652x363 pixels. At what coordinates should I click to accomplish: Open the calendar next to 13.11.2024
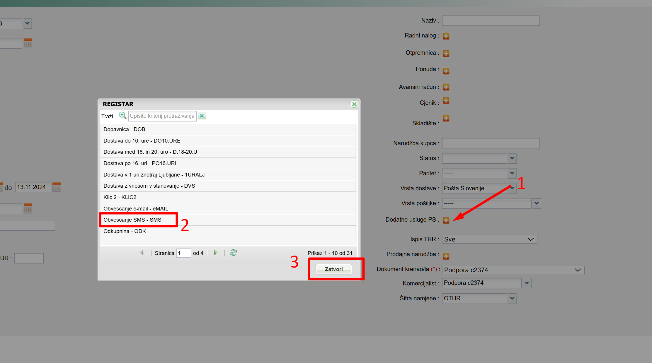[x=57, y=187]
